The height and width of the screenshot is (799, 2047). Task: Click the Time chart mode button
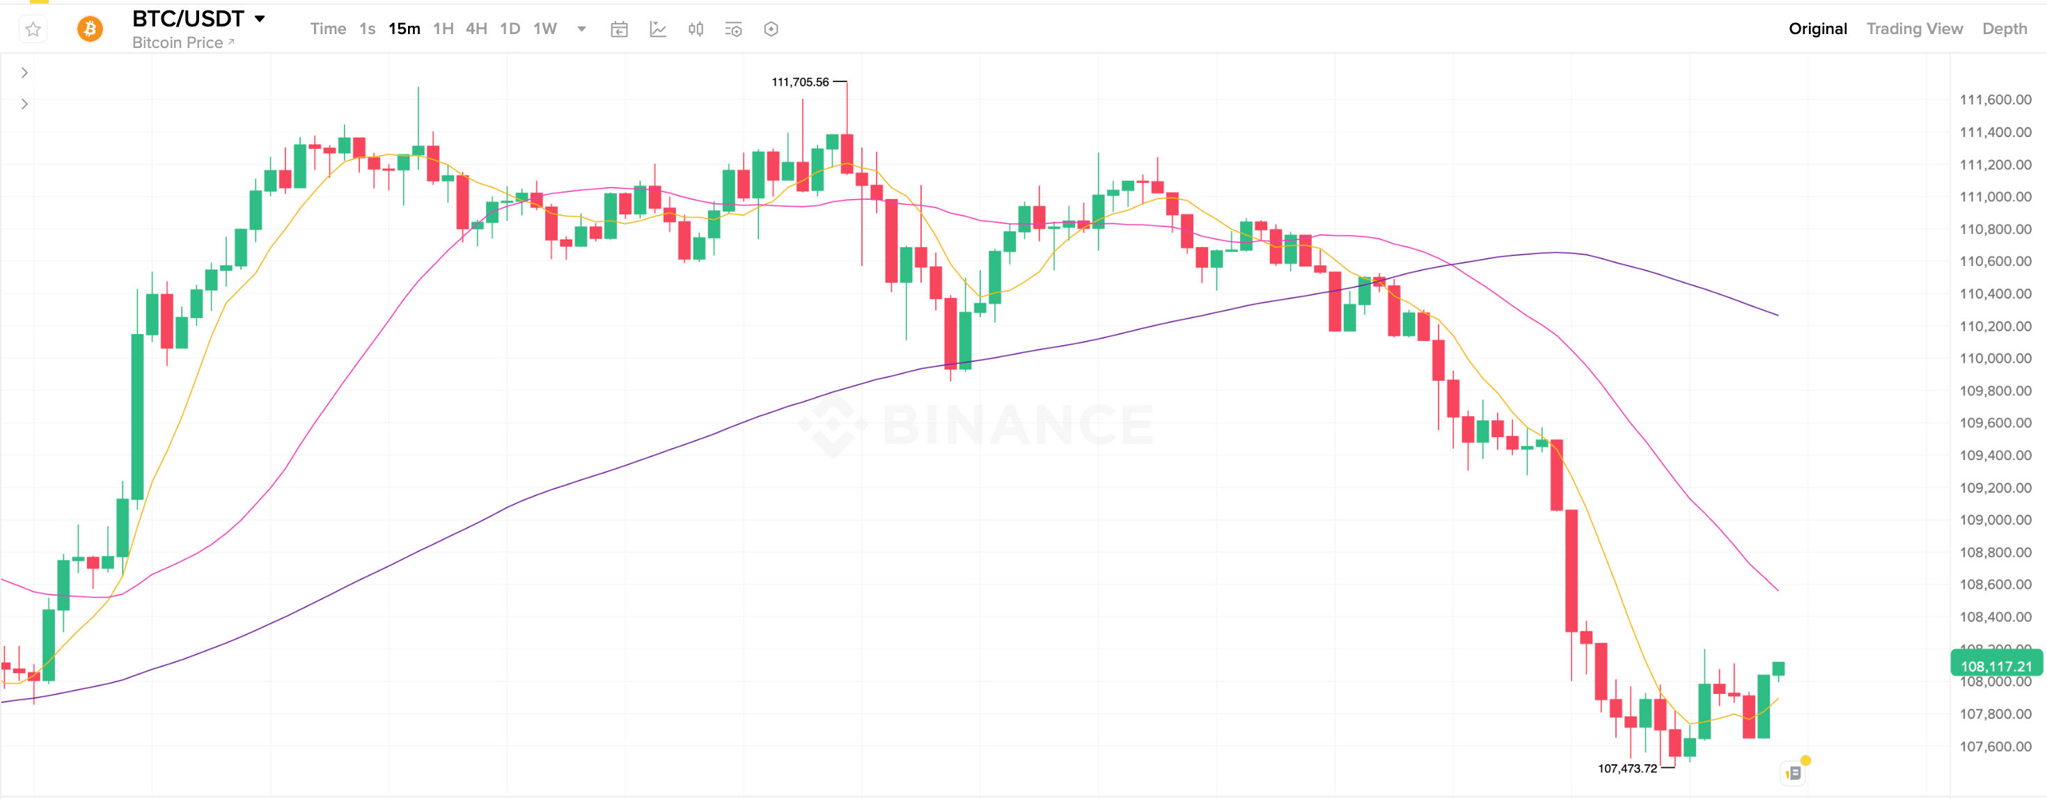327,29
